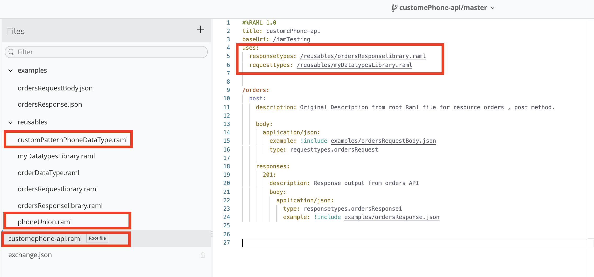
Task: Follow the /reusables/ordersResponselibrary.raml link
Action: pyautogui.click(x=363, y=56)
